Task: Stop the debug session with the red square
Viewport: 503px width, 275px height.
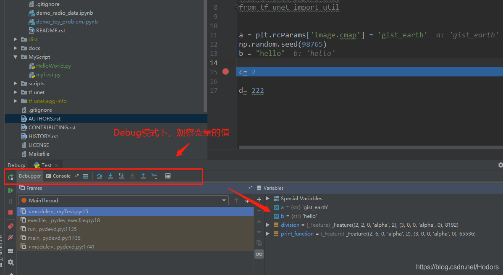Action: (x=10, y=212)
